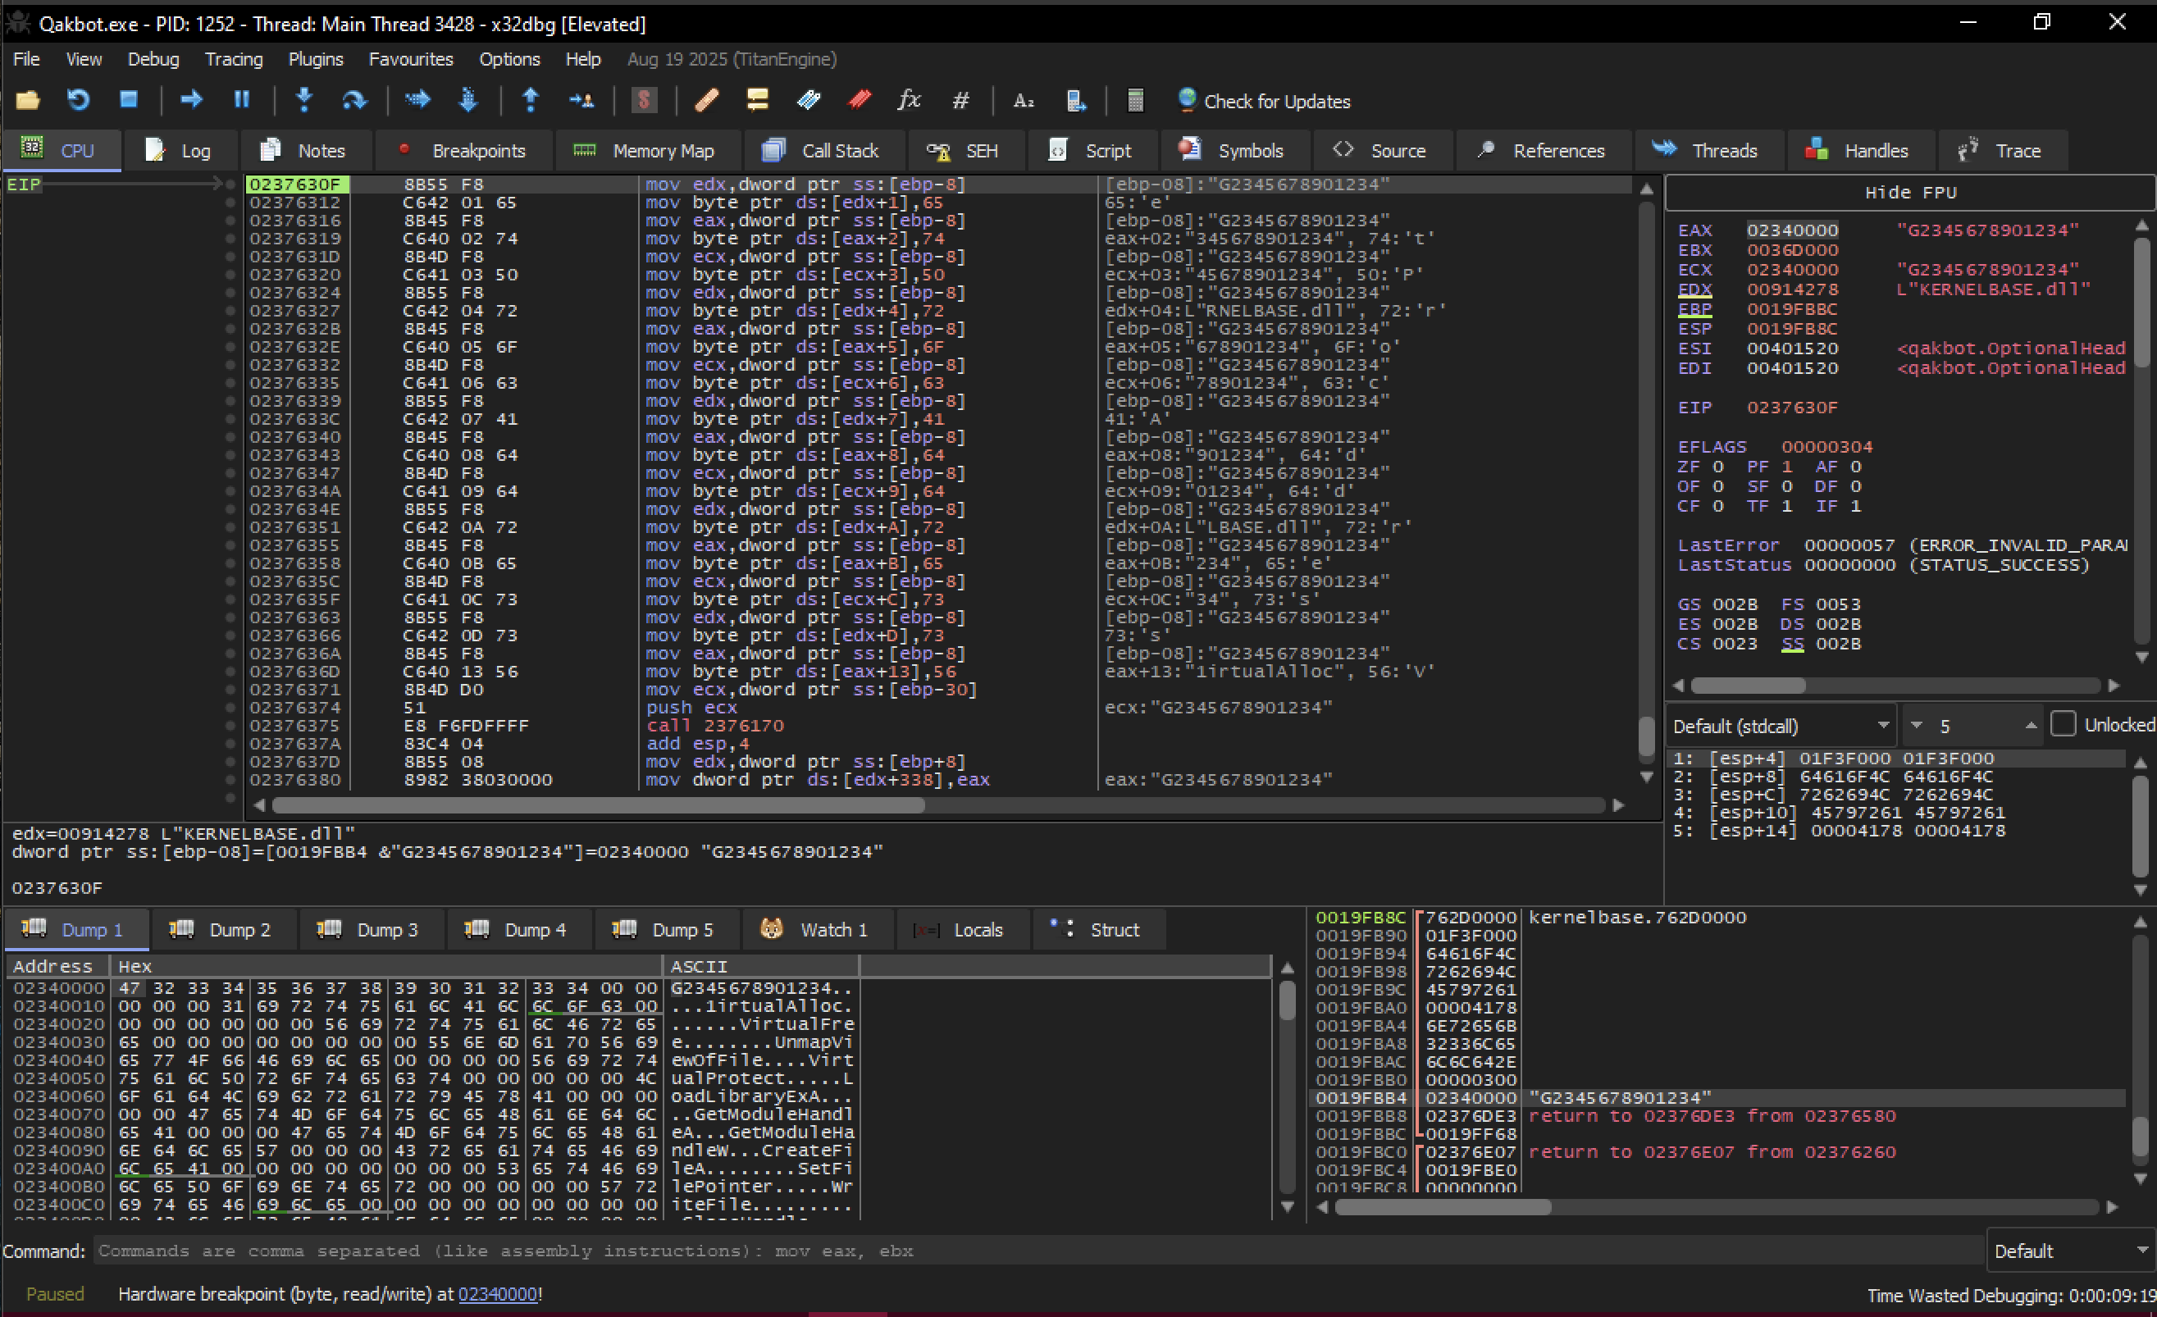This screenshot has height=1317, width=2157.
Task: Step into using the down-arrow icon
Action: point(303,101)
